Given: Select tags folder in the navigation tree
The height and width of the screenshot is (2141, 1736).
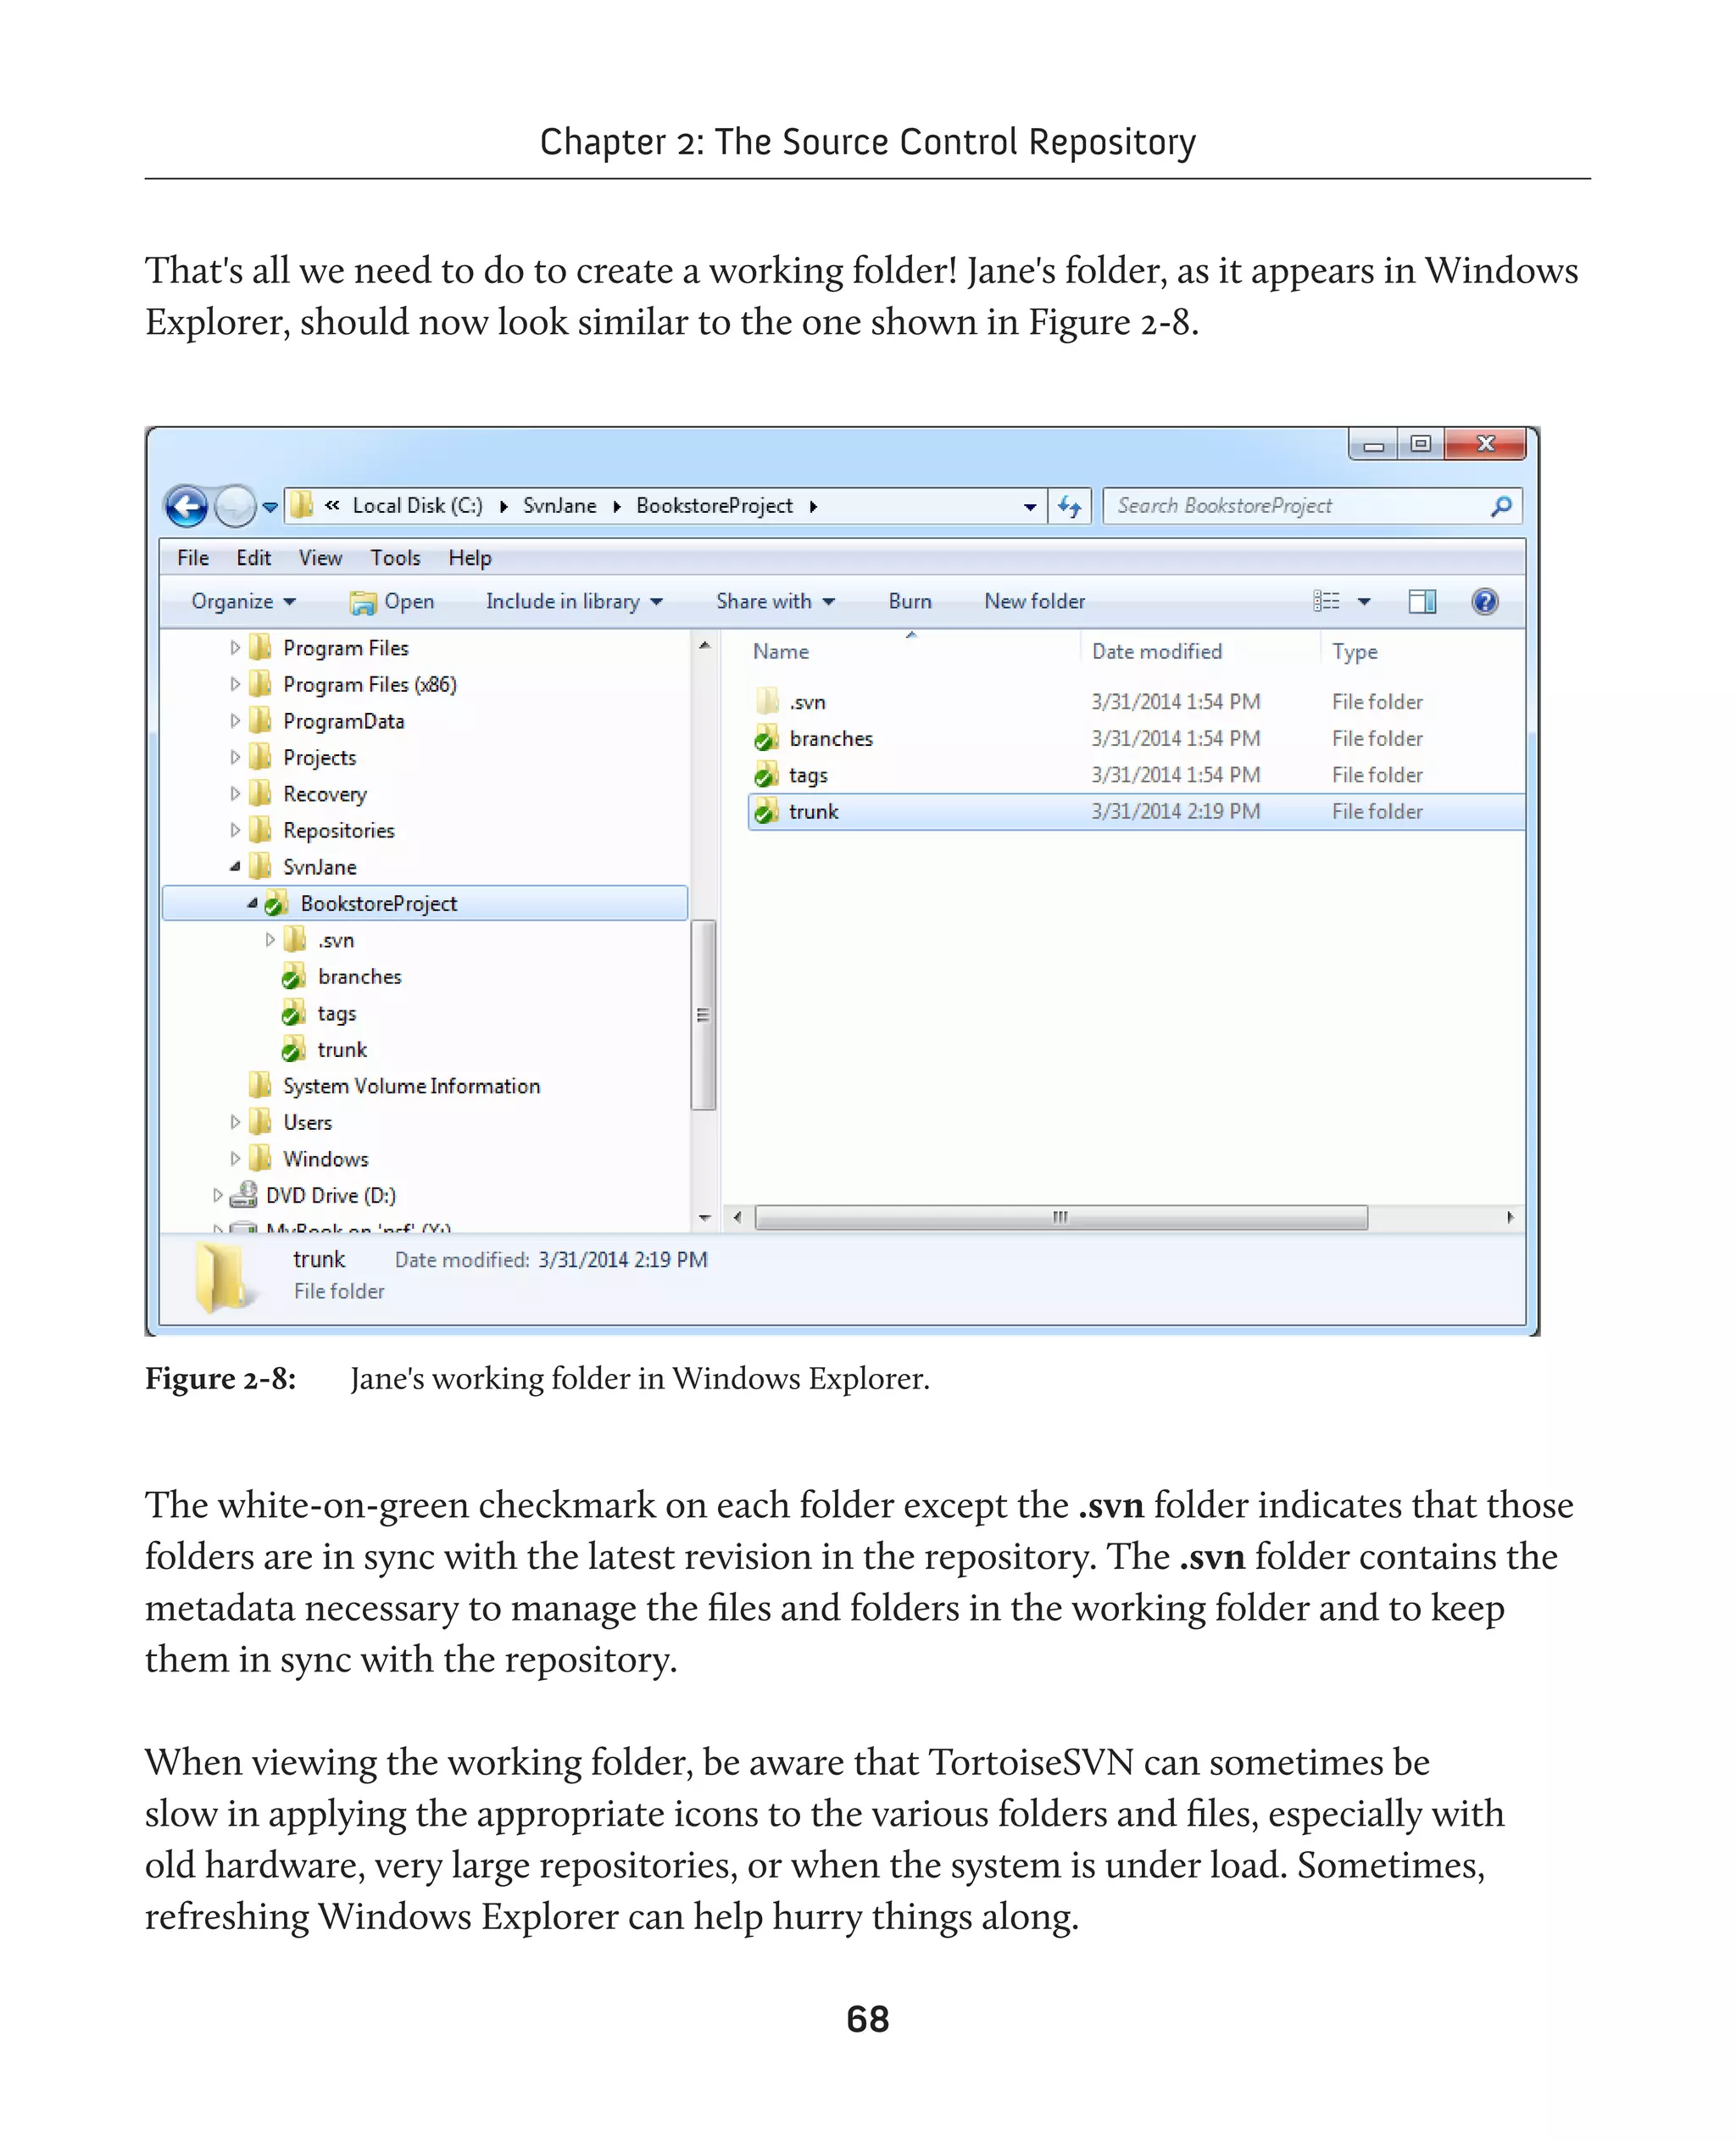Looking at the screenshot, I should (x=336, y=1013).
